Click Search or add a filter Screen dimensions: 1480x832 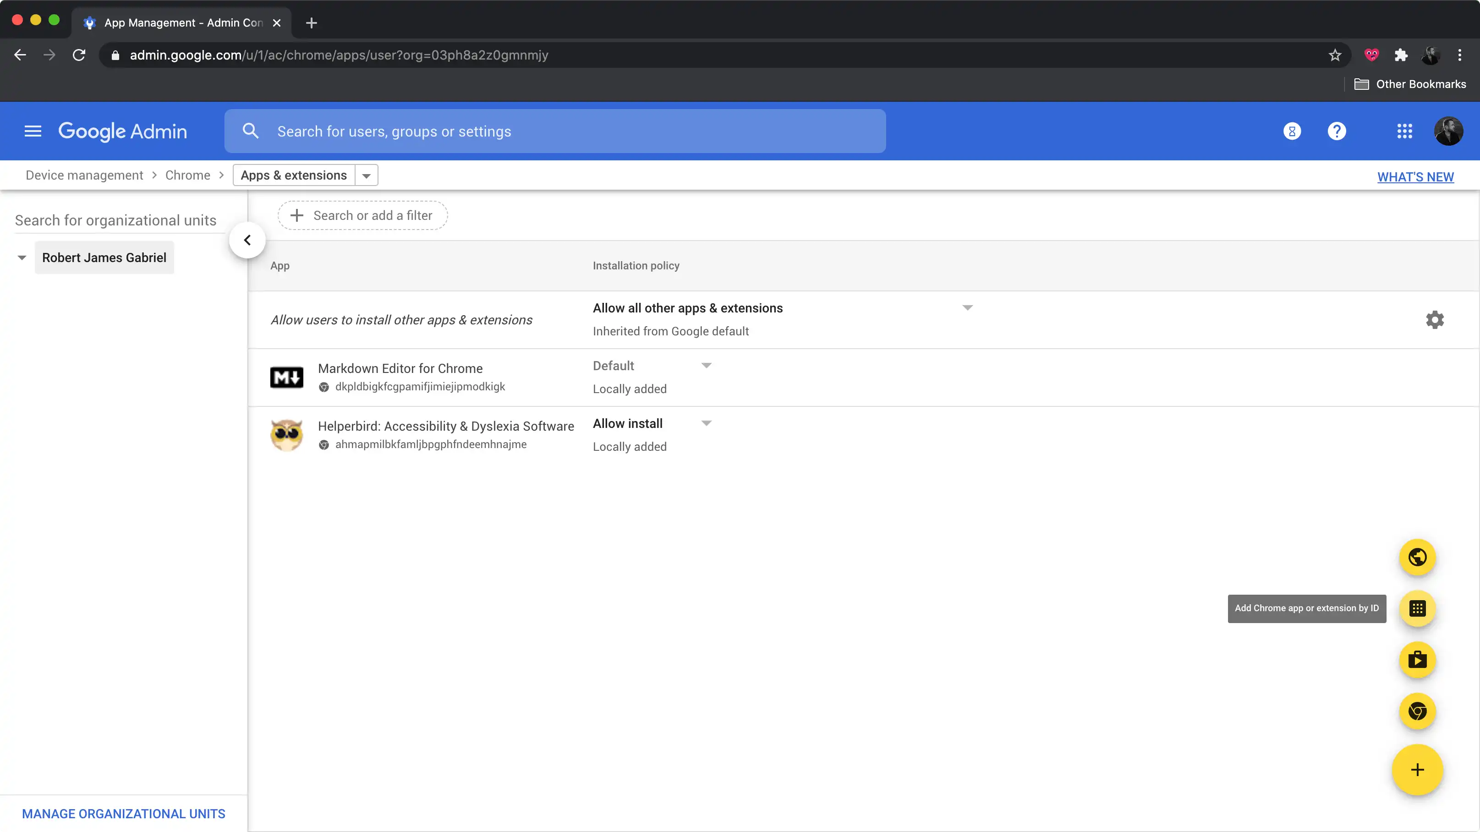point(362,215)
